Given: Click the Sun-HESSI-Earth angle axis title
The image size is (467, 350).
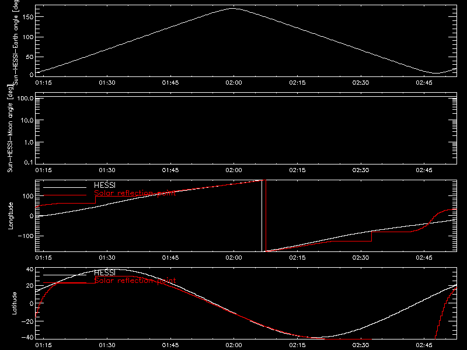Looking at the screenshot, I should point(16,41).
